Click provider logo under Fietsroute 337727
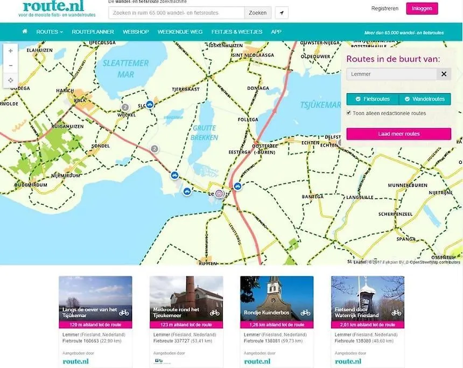The width and height of the screenshot is (463, 368). click(x=162, y=361)
